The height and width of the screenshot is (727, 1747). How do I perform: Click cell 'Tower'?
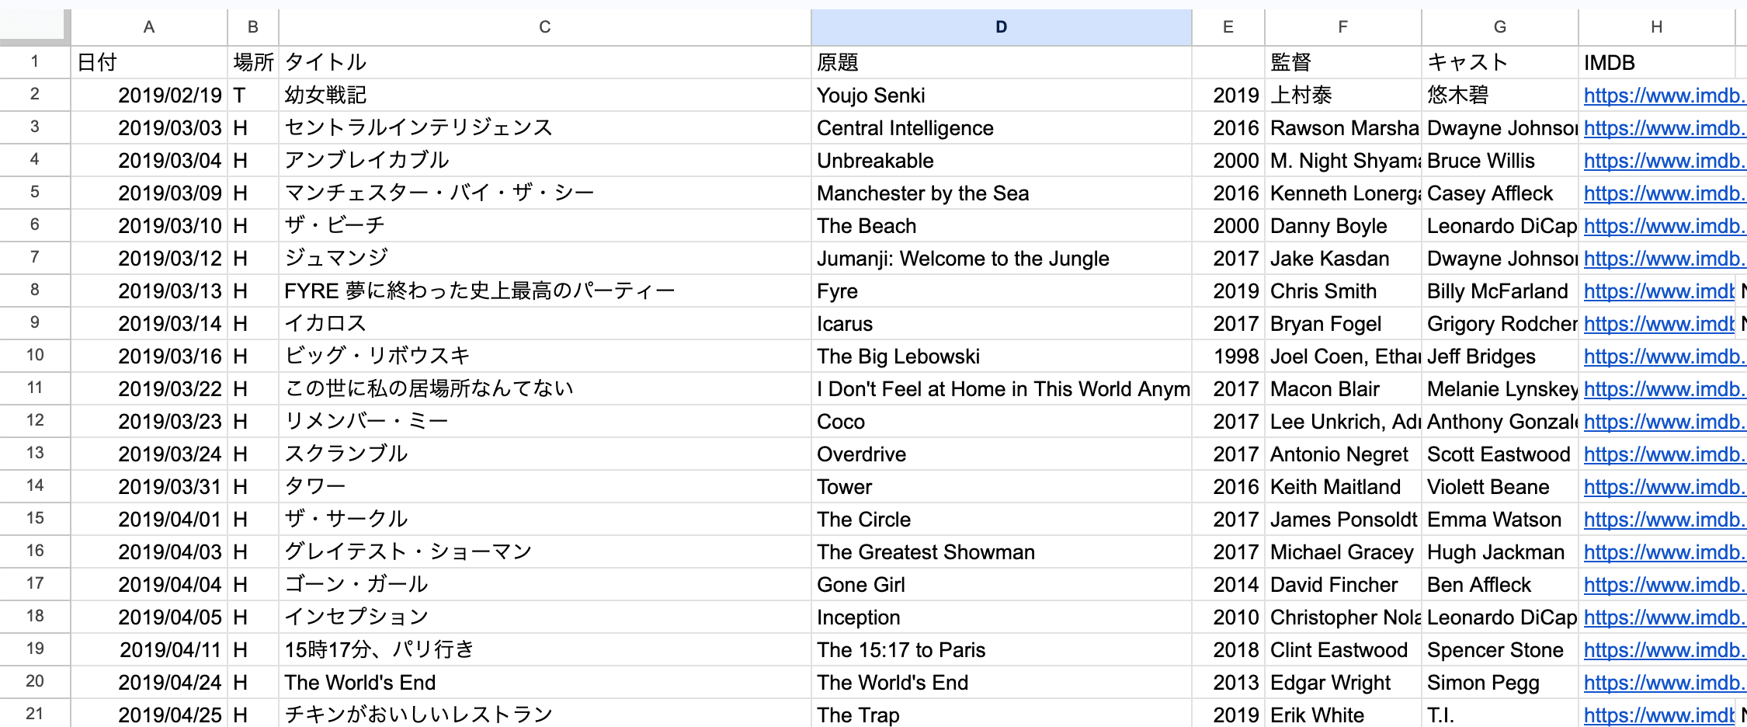(x=1001, y=487)
